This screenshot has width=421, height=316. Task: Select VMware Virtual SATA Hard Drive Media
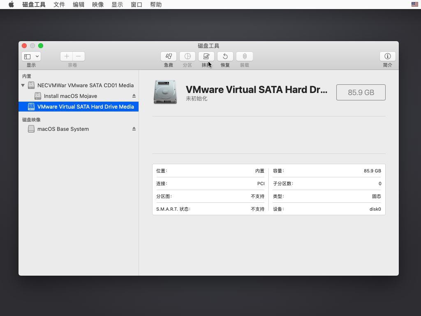[79, 107]
